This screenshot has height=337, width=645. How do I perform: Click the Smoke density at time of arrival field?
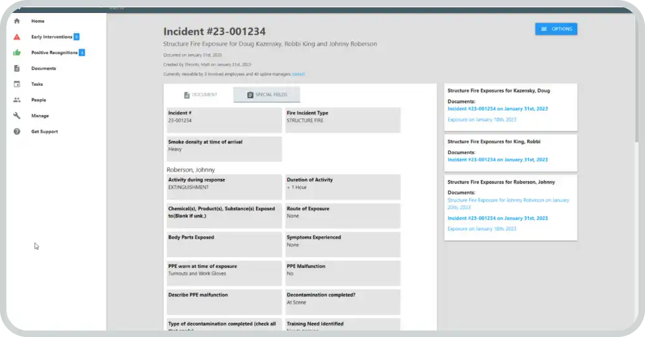224,149
